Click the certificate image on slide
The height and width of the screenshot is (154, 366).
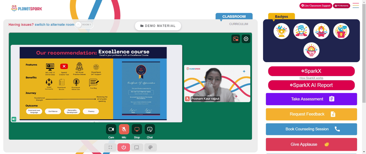pyautogui.click(x=141, y=89)
